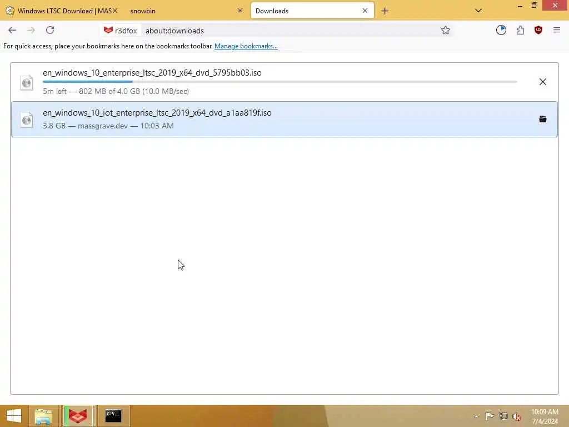Click the muted volume speaker tray icon
The image size is (569, 427).
(x=517, y=416)
